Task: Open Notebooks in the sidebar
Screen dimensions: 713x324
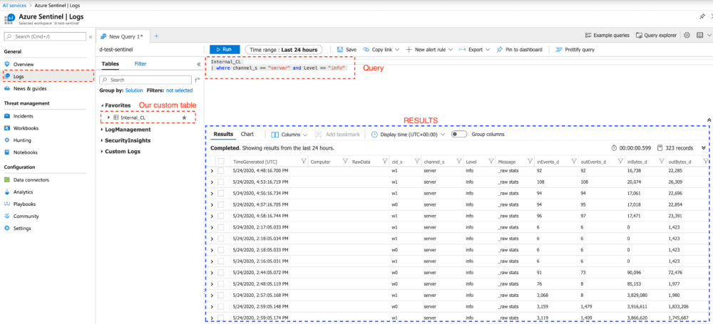Action: 26,152
